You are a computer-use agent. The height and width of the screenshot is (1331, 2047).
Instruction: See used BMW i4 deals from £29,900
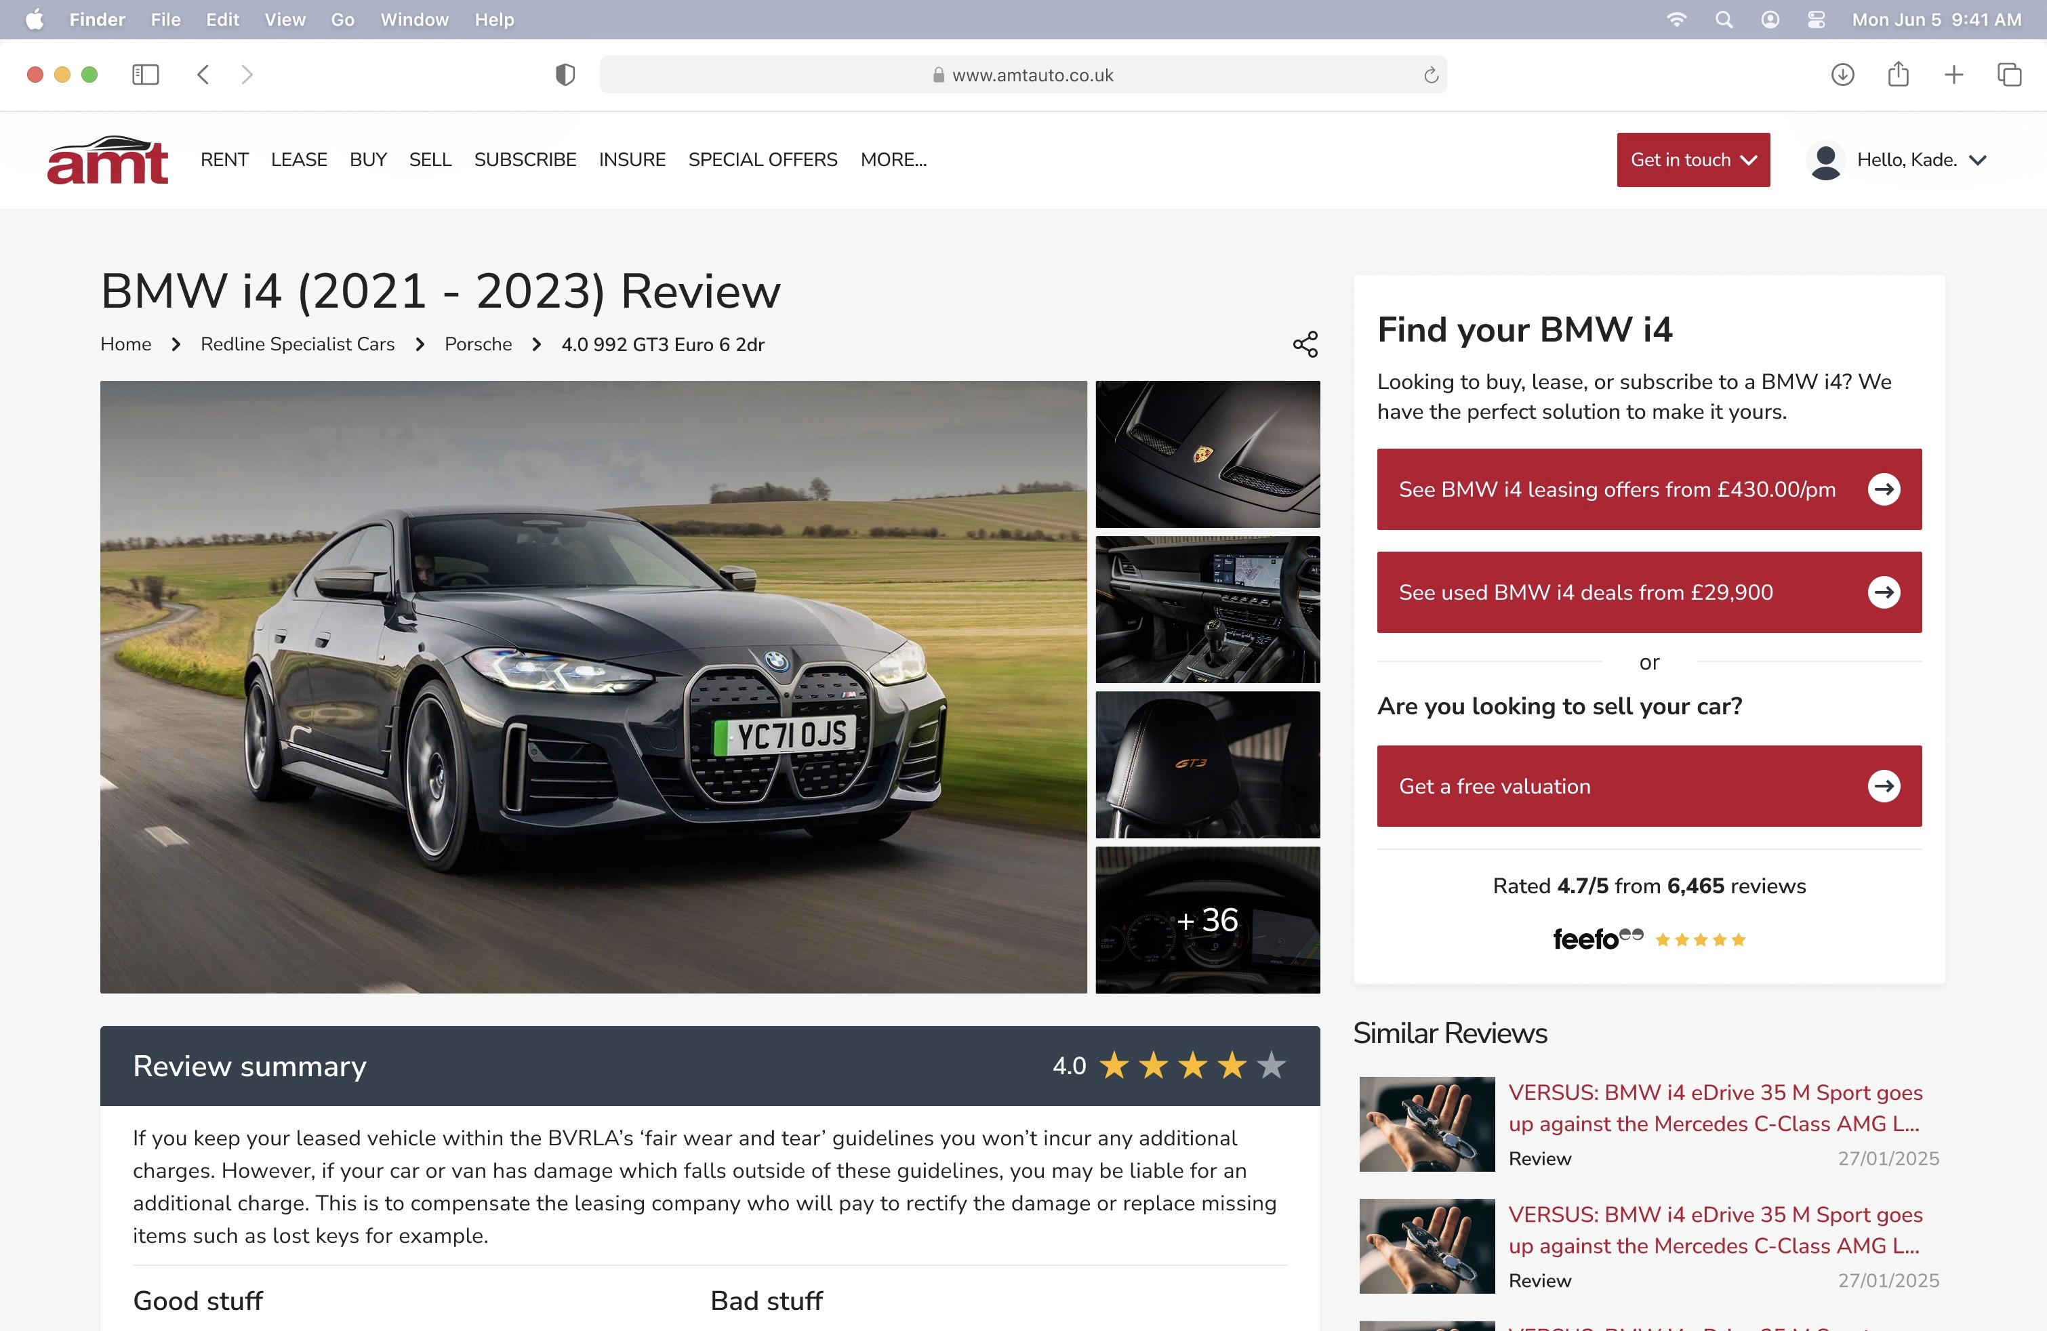(1648, 592)
